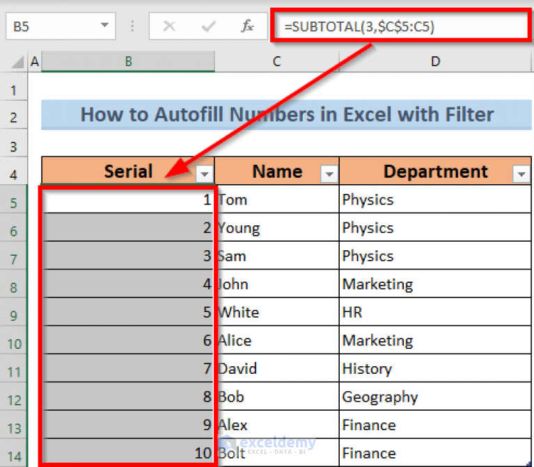Select column A header
The width and height of the screenshot is (534, 467).
click(34, 62)
